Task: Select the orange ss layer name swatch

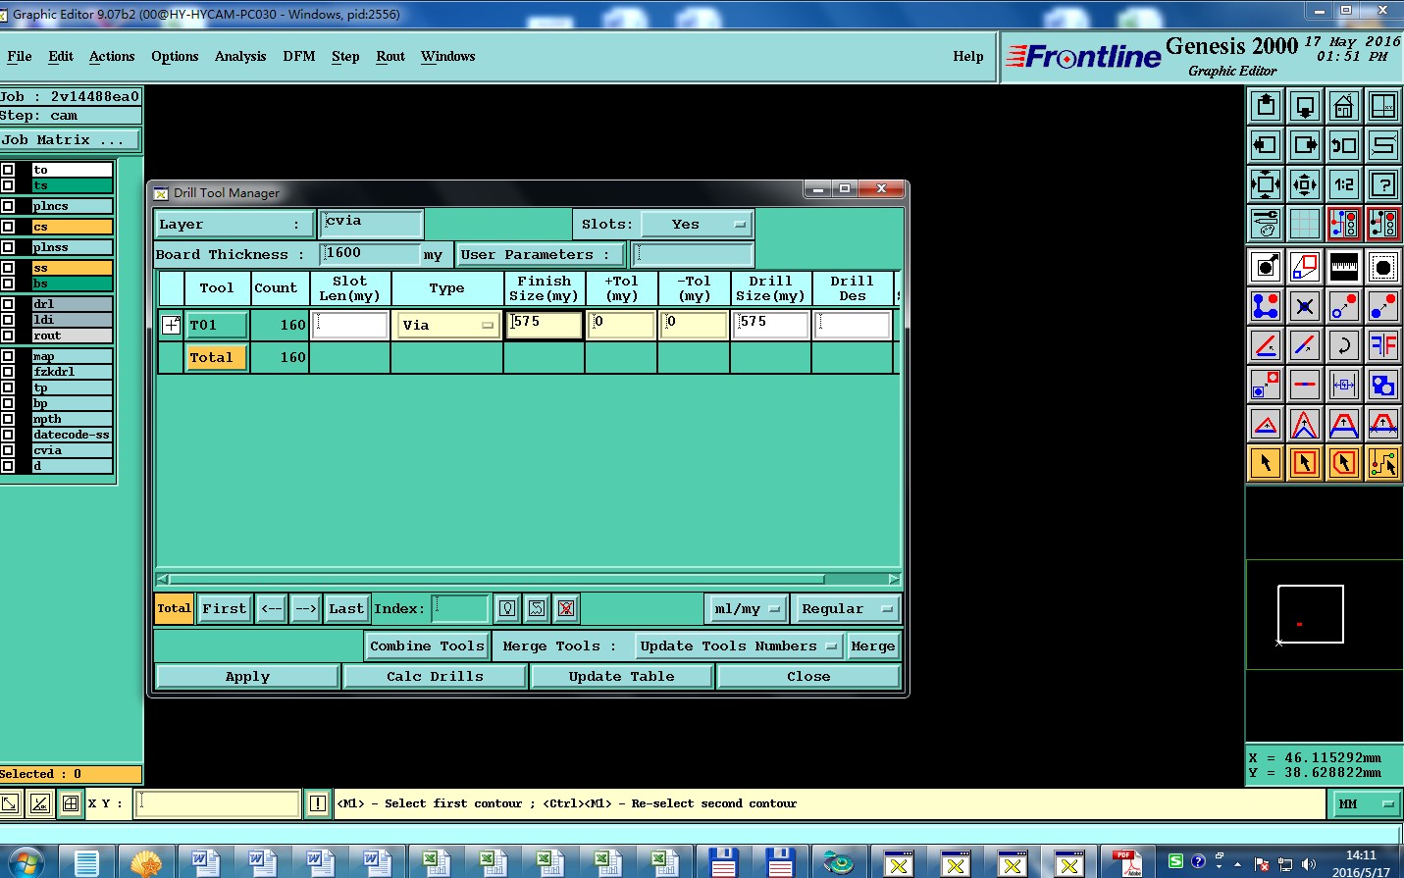Action: 73,268
